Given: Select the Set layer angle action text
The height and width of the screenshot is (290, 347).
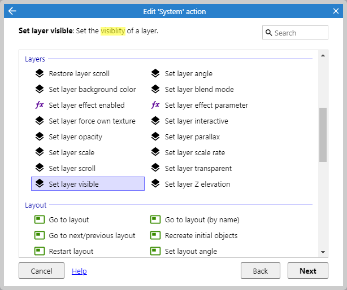Looking at the screenshot, I should (189, 74).
